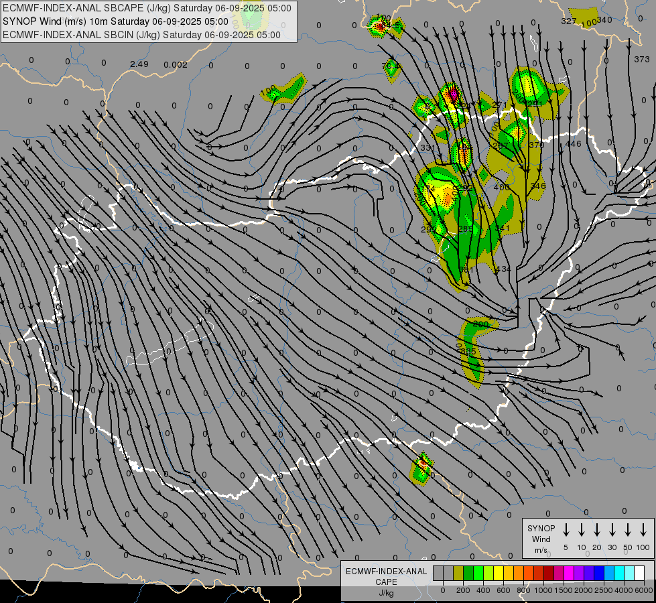The image size is (656, 603).
Task: Pick the dark red swatch after 1000 tick
Action: tap(549, 573)
